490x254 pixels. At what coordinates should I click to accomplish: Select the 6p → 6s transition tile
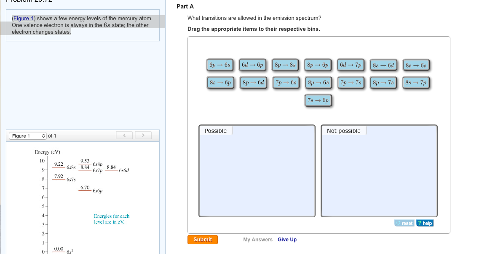click(220, 65)
